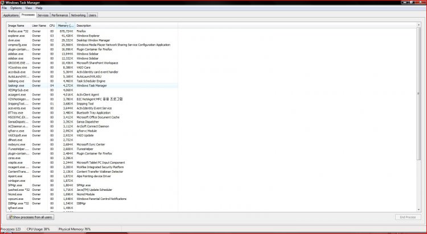Select the Apoint.exe process
Image resolution: width=427 pixels, height=234 pixels.
(x=92, y=176)
